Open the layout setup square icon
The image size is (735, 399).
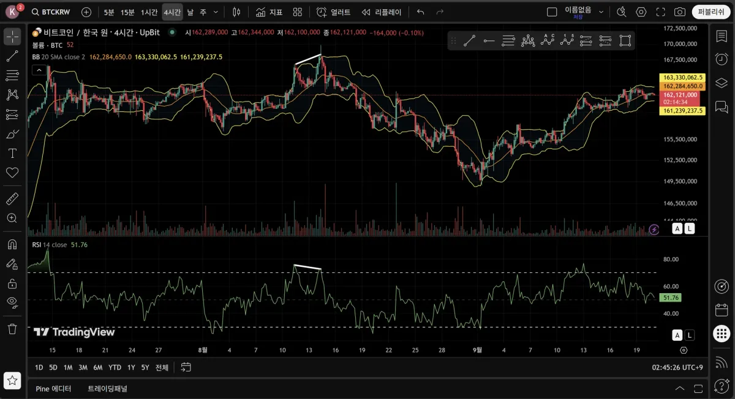point(552,12)
